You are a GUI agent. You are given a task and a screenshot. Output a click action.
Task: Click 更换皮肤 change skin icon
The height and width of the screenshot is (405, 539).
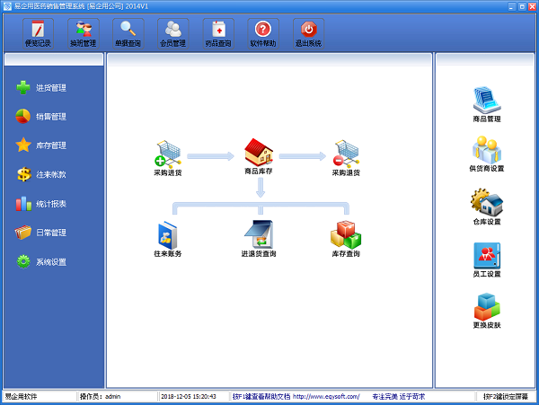(487, 311)
